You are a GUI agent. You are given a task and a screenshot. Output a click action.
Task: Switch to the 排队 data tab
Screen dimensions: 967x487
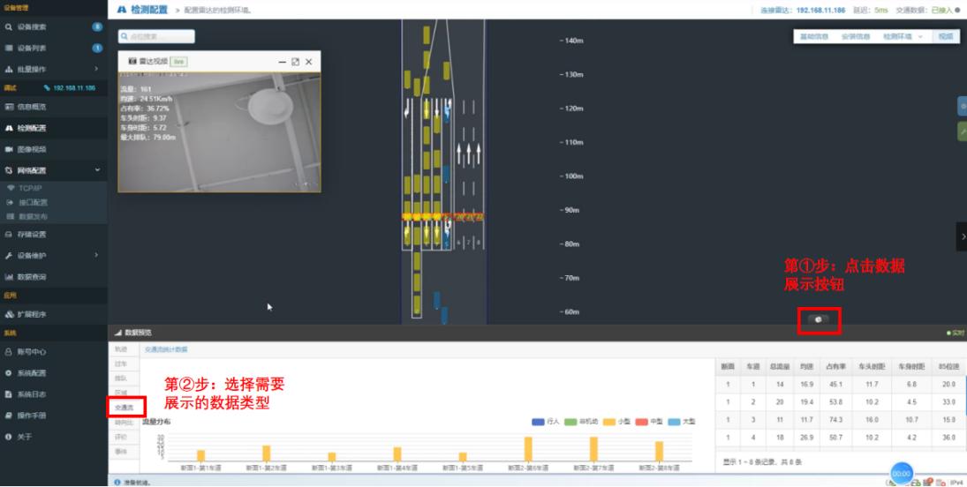122,378
